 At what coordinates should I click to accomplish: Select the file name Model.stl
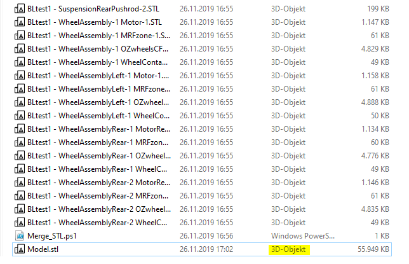(43, 249)
